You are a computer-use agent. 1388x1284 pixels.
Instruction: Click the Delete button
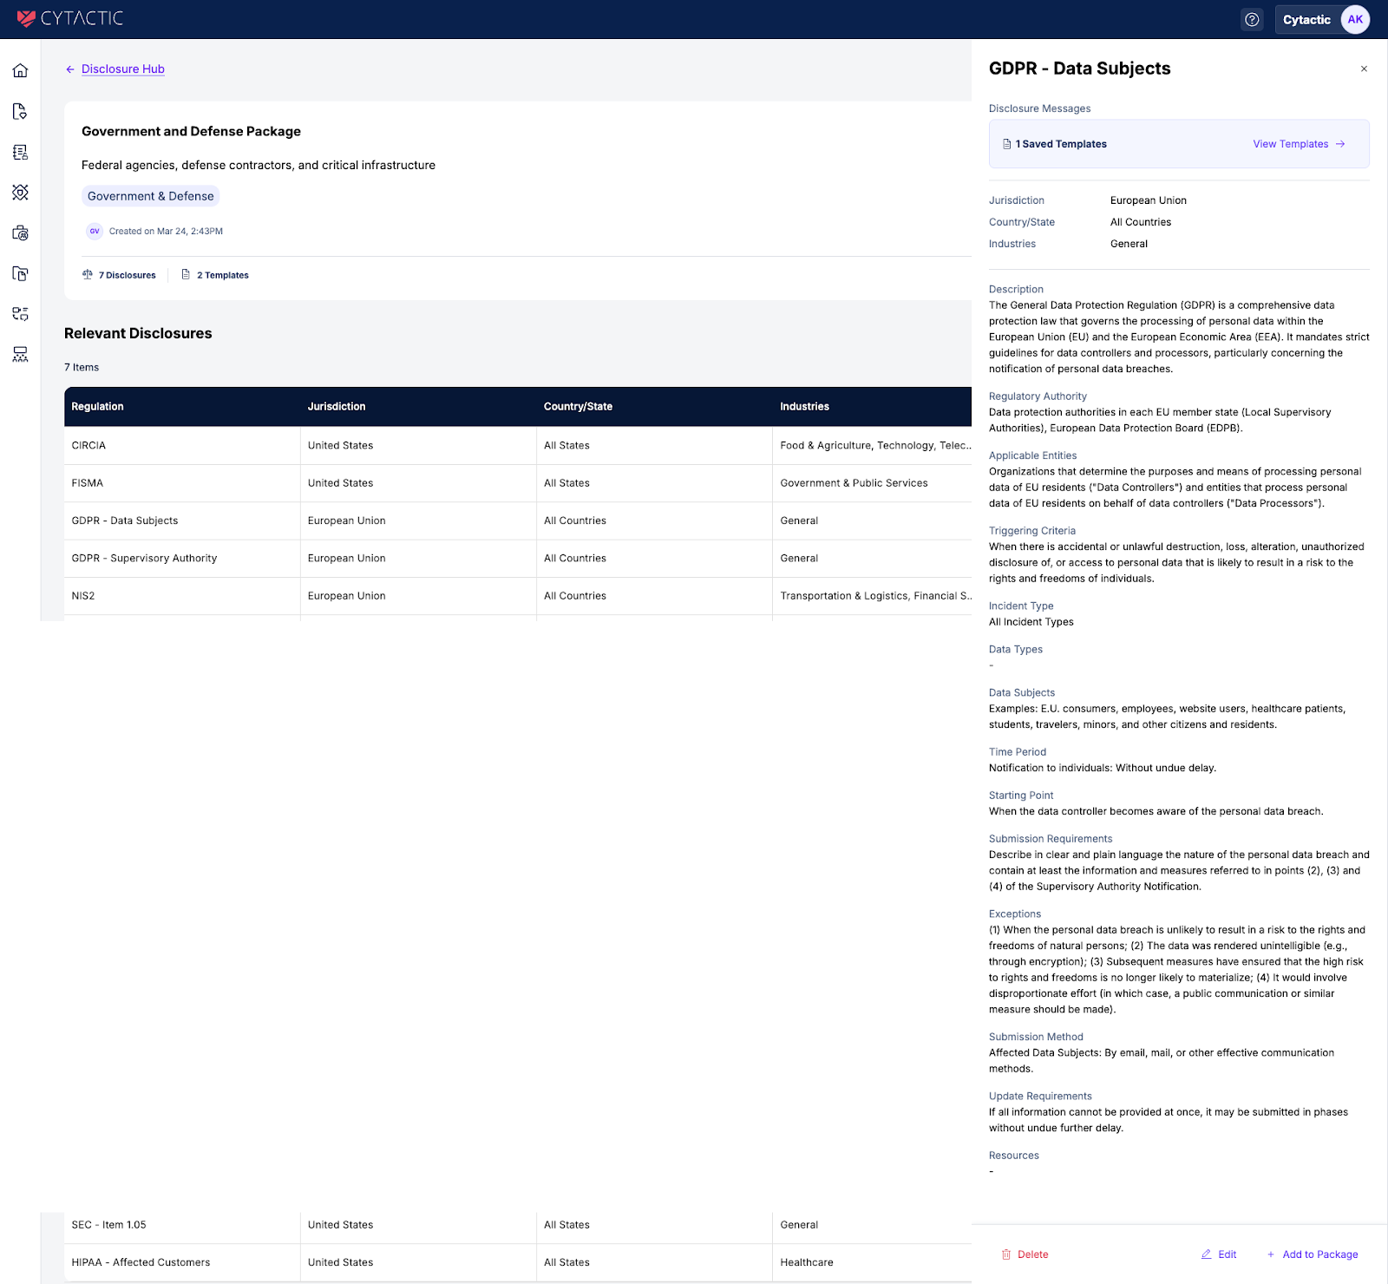(x=1025, y=1255)
